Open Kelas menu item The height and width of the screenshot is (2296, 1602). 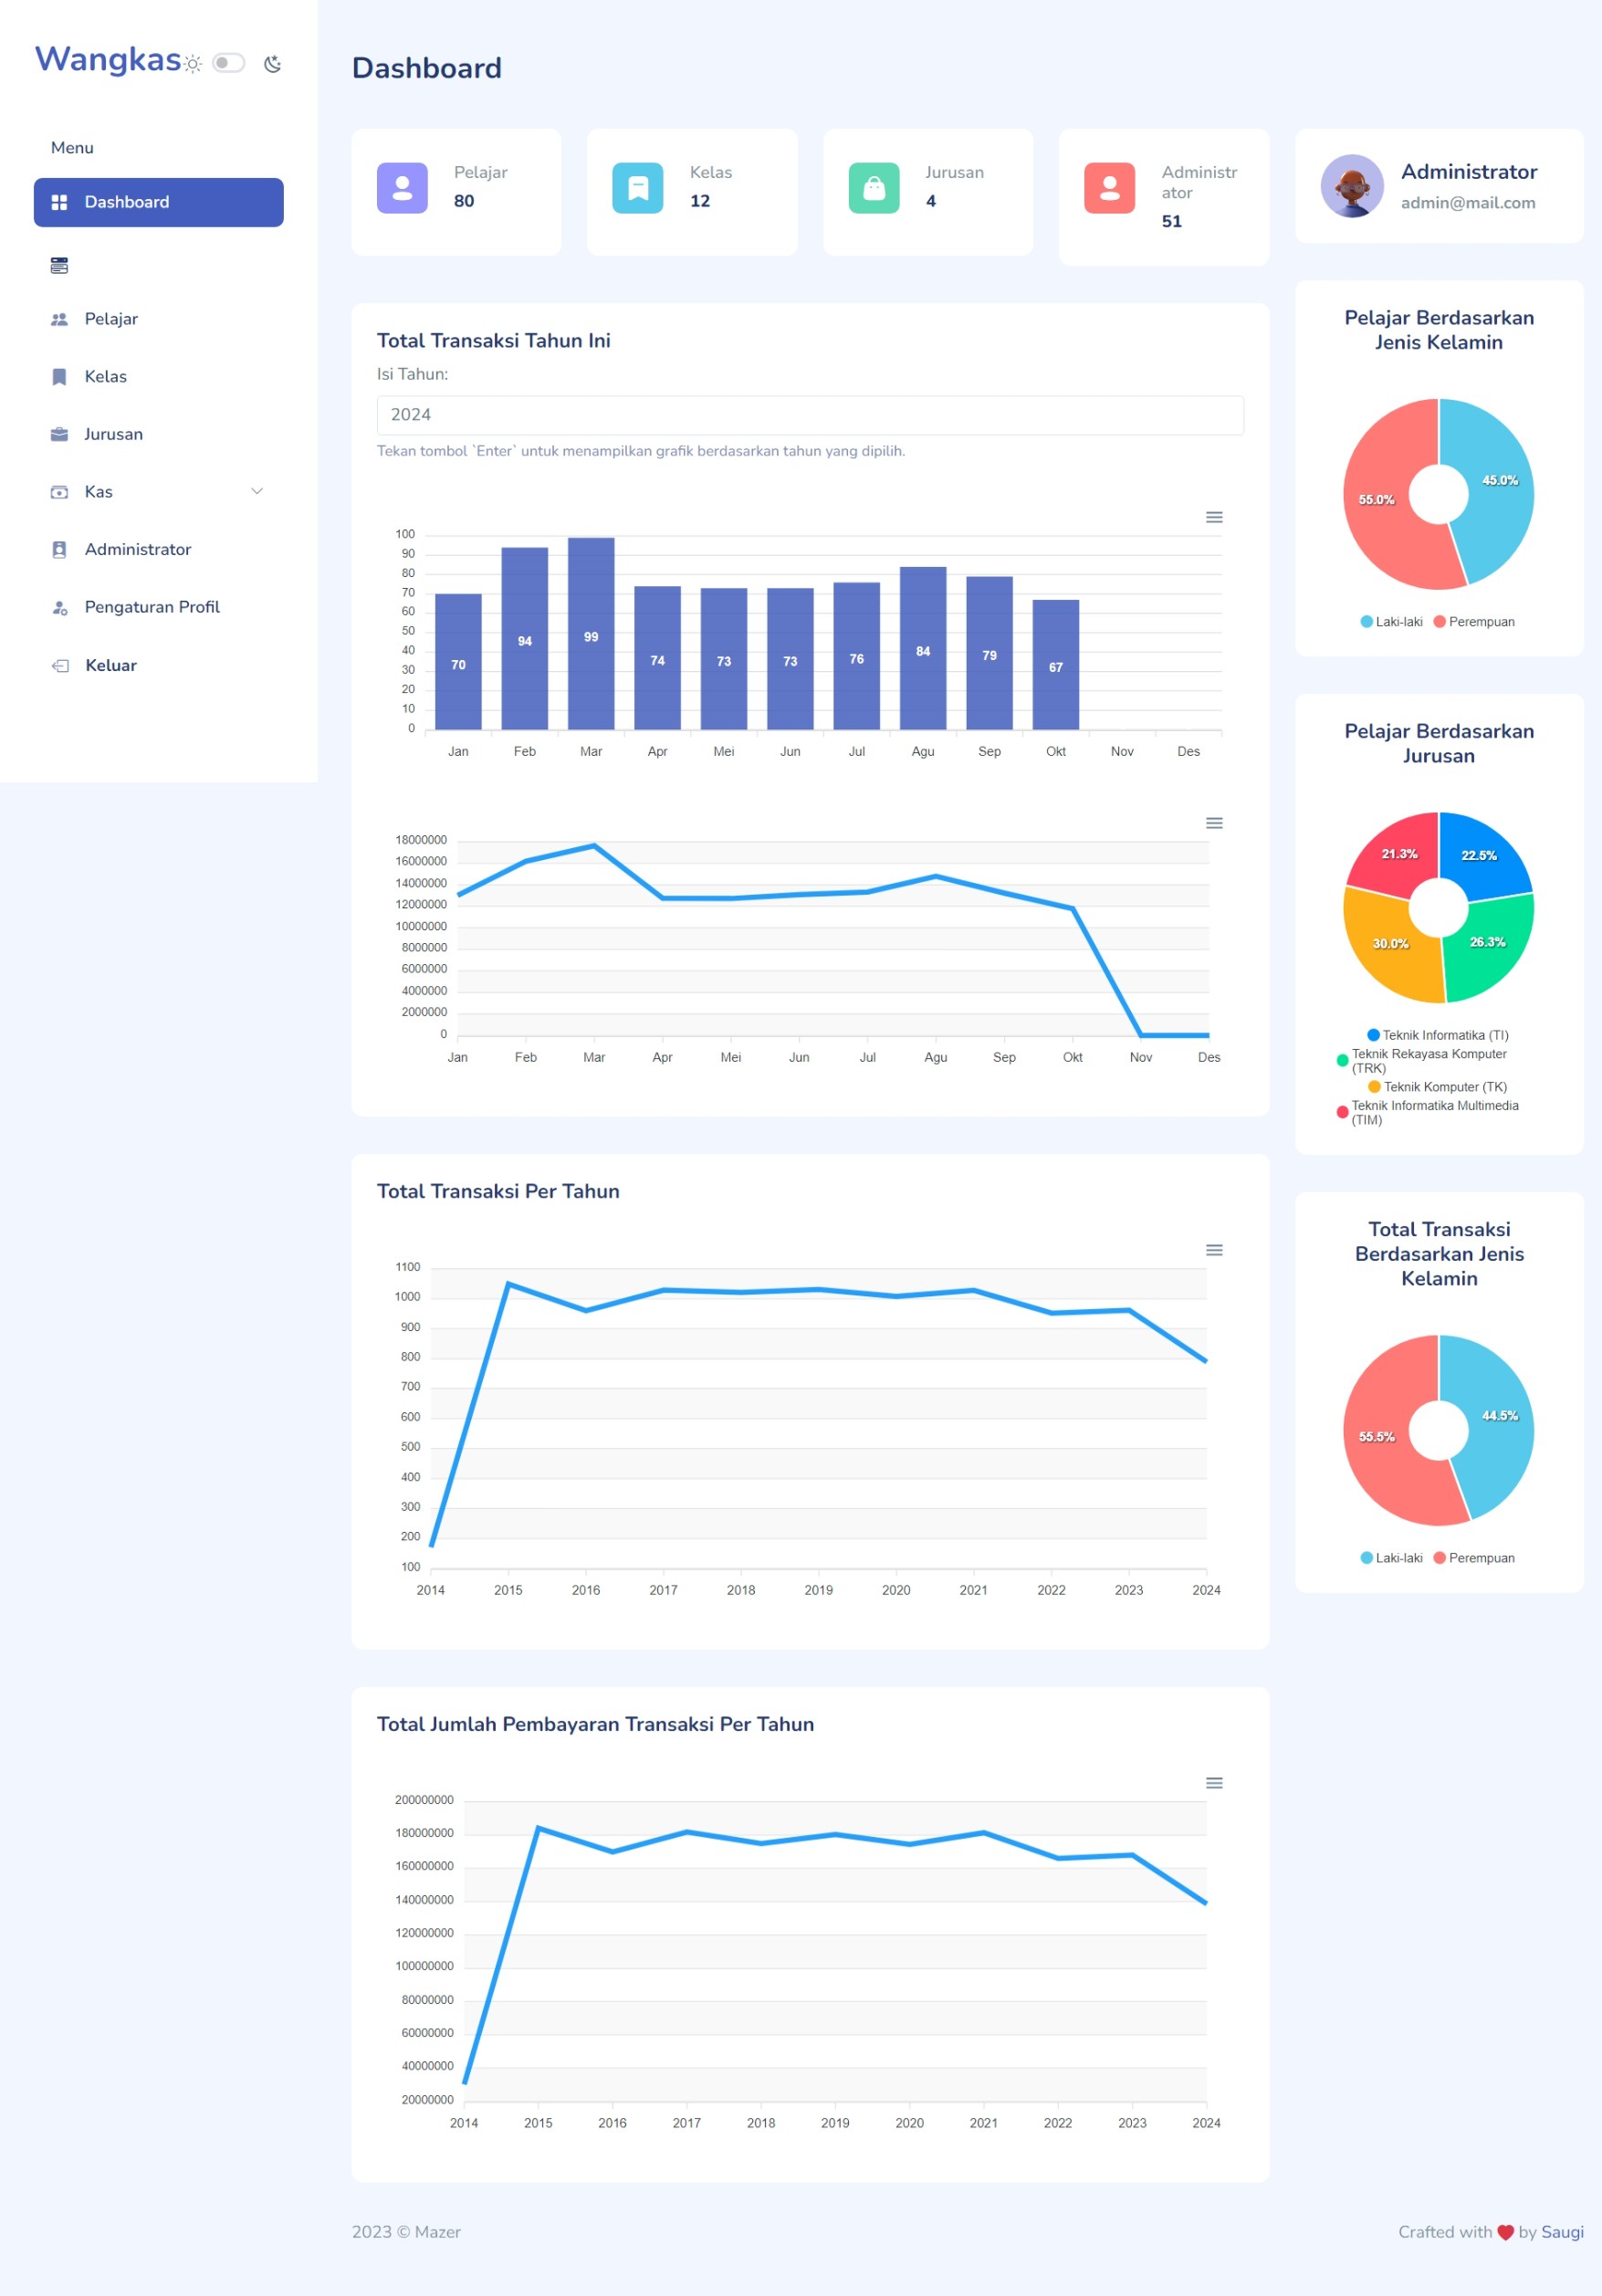point(159,377)
